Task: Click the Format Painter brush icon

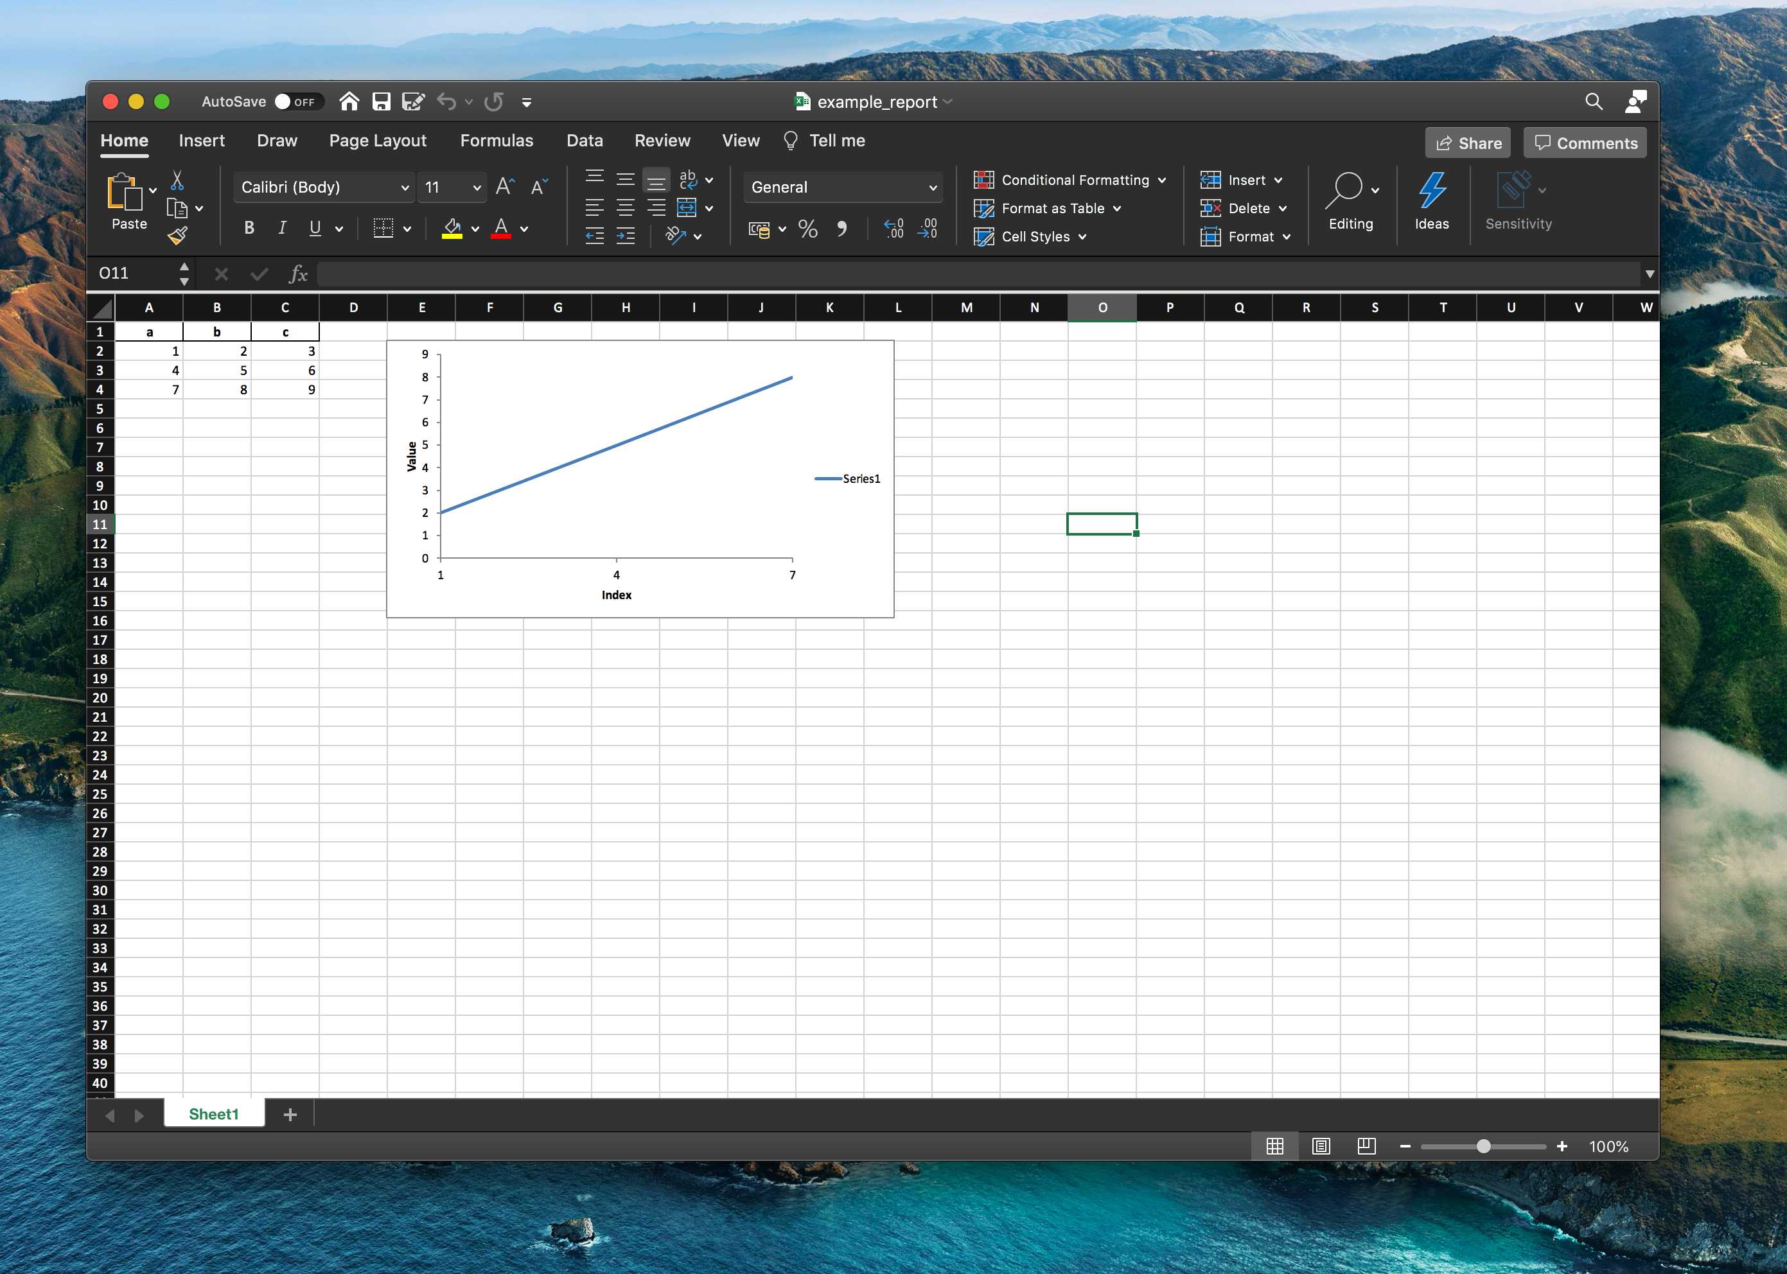Action: click(x=178, y=236)
